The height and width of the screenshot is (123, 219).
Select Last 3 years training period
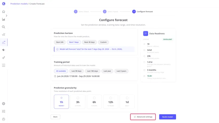click(121, 71)
